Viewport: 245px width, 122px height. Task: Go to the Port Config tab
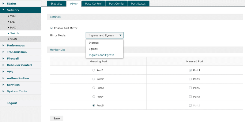point(116,4)
